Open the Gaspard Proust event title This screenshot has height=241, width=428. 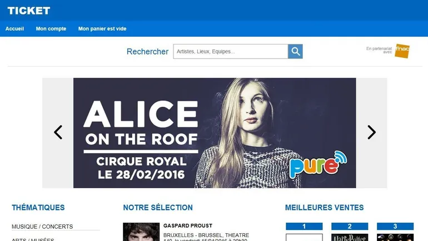(x=188, y=226)
